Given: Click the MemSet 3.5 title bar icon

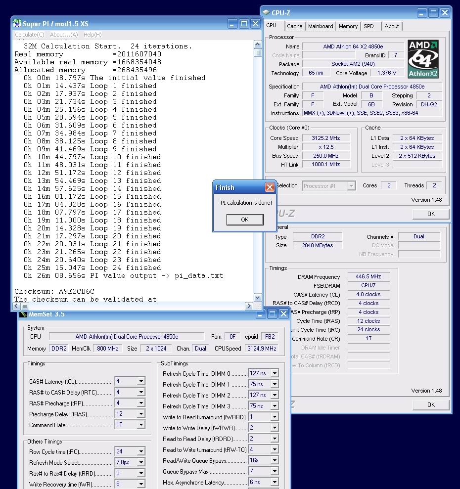Looking at the screenshot, I should (x=23, y=314).
